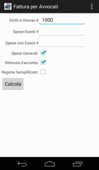Tap the Spese Esenti € label
99x170 pixels.
click(26, 32)
